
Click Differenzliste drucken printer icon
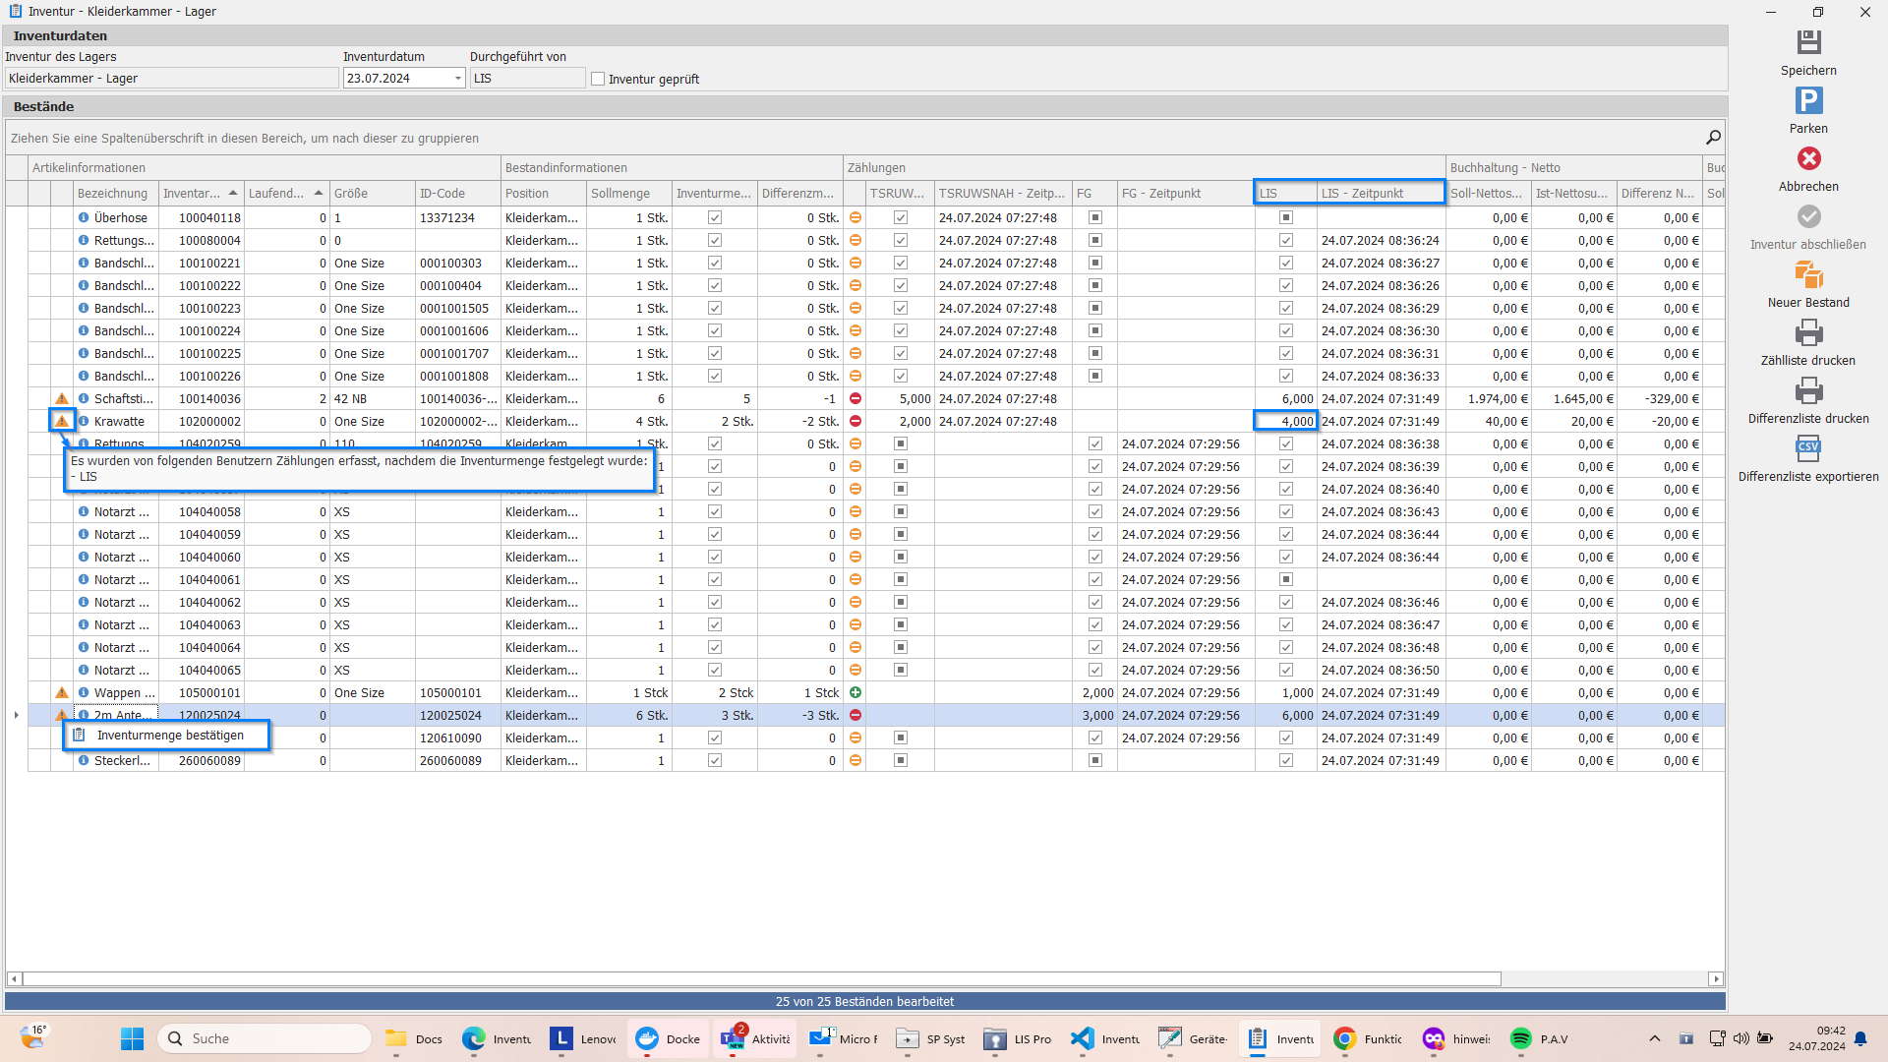click(1808, 391)
